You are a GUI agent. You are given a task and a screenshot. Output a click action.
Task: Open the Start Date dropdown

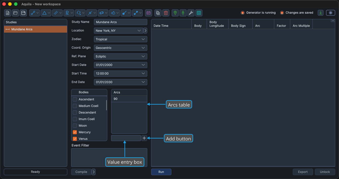(x=121, y=65)
